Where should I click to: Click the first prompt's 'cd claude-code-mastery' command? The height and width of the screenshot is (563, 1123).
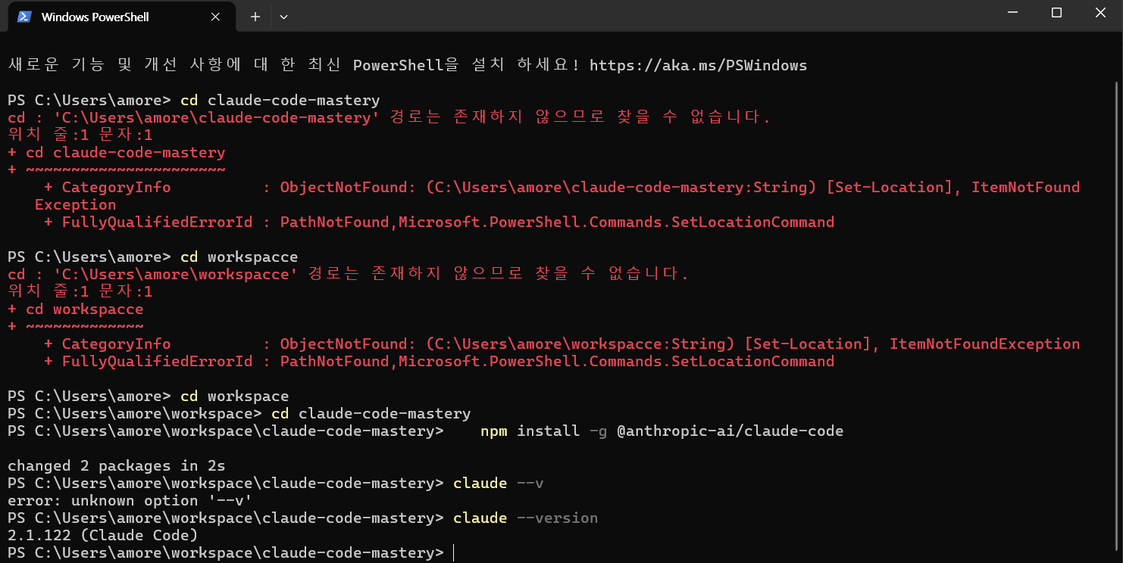pos(280,100)
